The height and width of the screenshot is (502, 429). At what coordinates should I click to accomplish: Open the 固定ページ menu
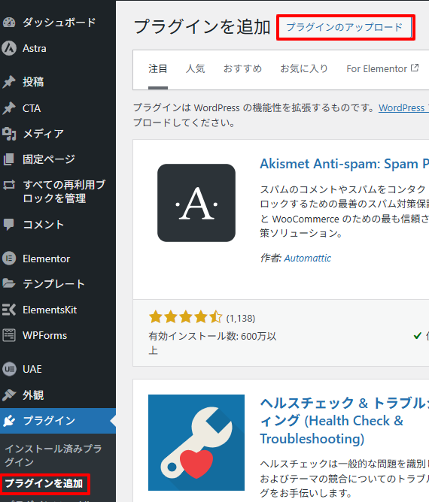[x=49, y=159]
